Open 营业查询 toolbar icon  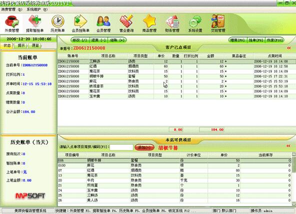126,24
